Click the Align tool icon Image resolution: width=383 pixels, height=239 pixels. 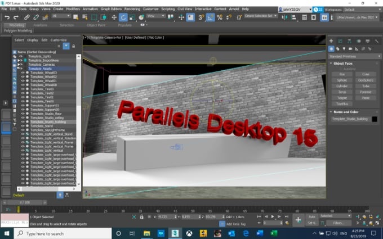point(293,17)
